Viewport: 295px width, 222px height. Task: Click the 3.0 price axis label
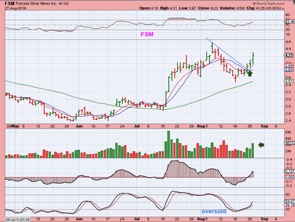tap(288, 99)
